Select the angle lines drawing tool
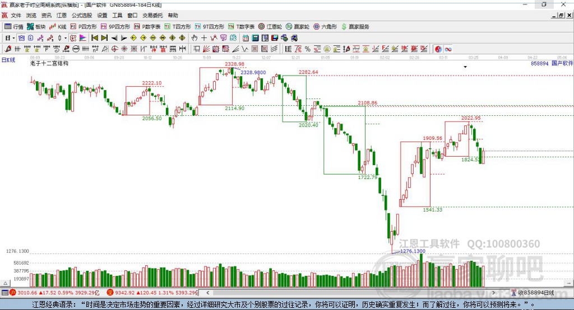 tap(236, 49)
